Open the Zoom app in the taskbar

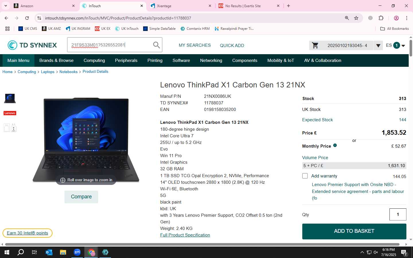click(77, 252)
